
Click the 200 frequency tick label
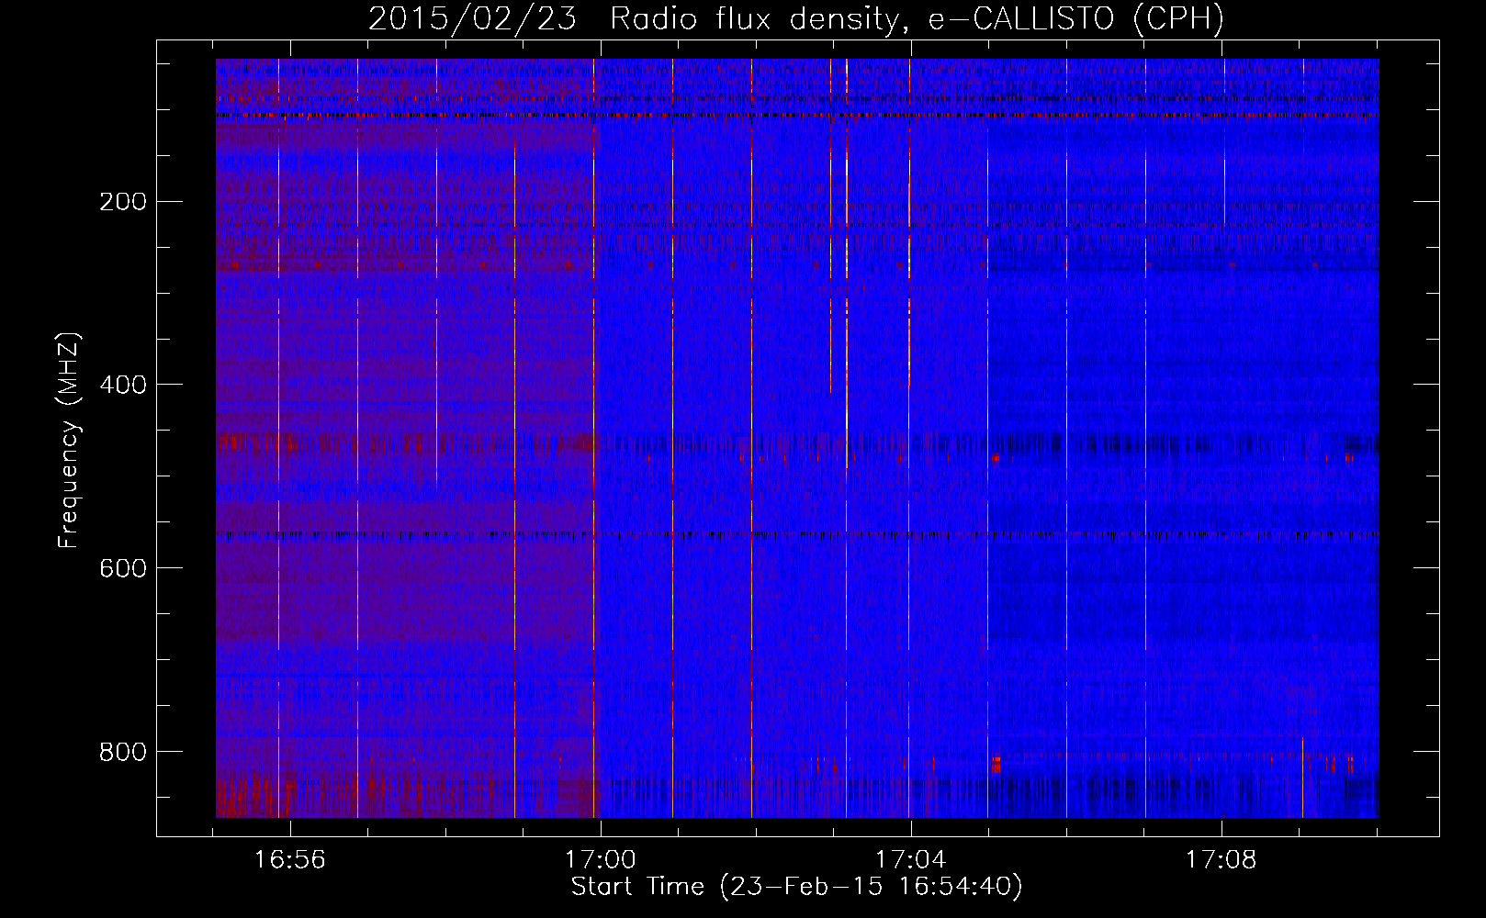123,201
